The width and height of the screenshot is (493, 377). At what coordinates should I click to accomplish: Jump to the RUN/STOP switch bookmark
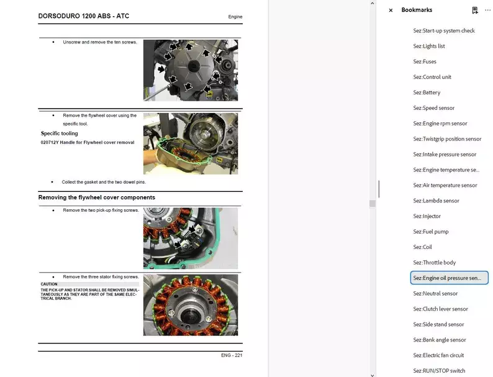[438, 371]
